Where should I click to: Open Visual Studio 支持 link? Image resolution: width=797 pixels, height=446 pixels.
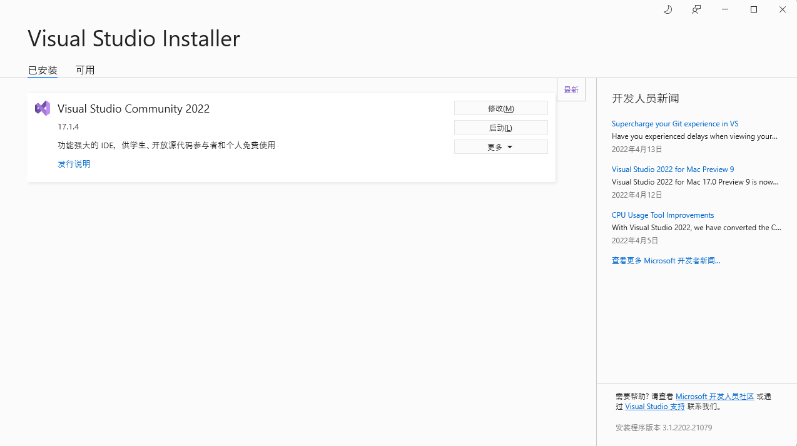point(654,407)
